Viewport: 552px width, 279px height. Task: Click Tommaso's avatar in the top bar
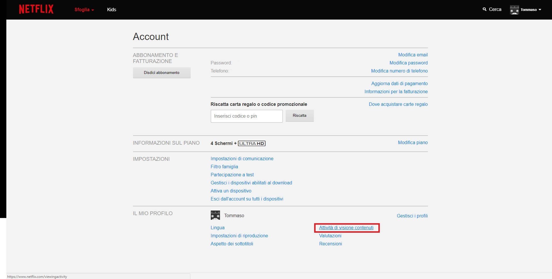pyautogui.click(x=514, y=10)
